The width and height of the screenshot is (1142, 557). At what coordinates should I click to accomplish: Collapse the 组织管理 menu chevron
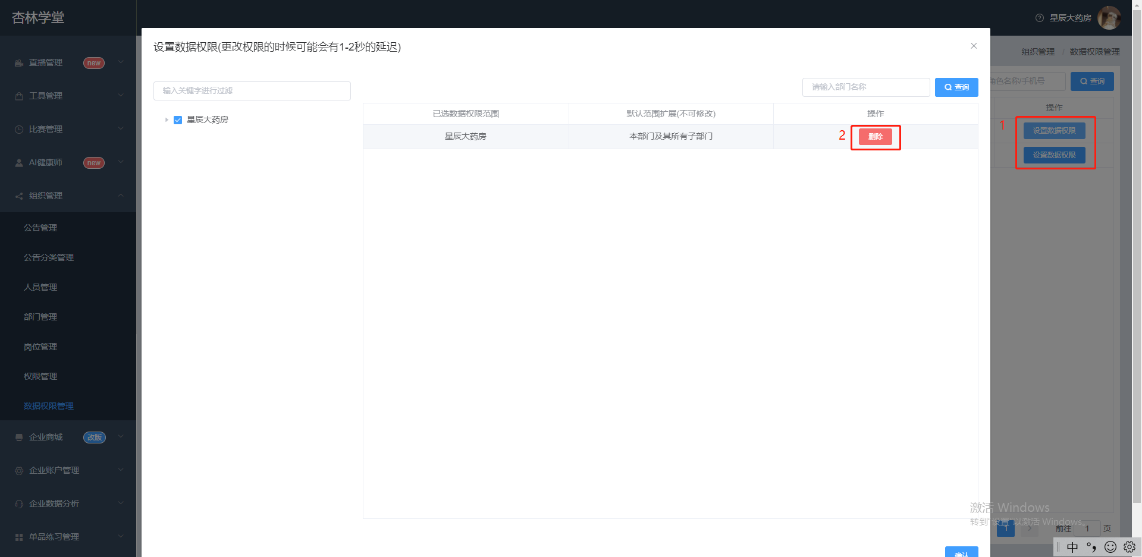[121, 195]
